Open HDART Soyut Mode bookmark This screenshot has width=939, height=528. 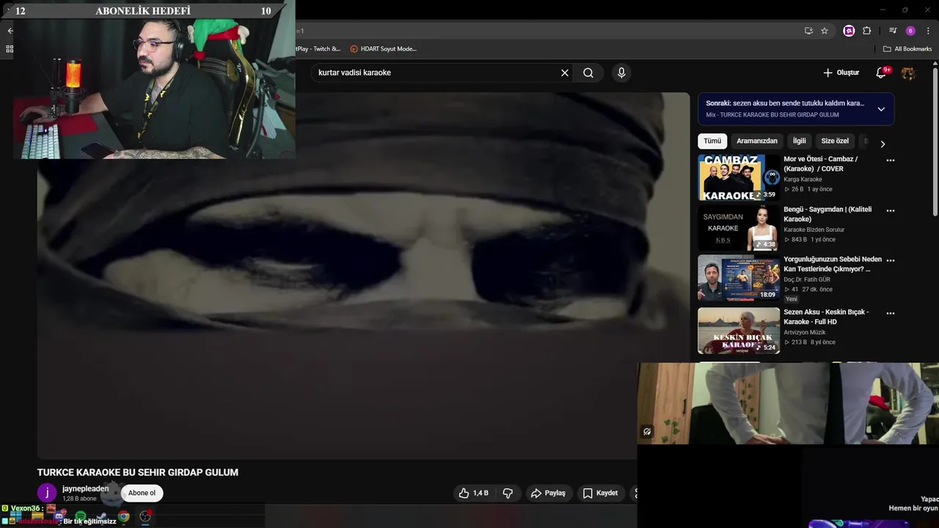[383, 49]
